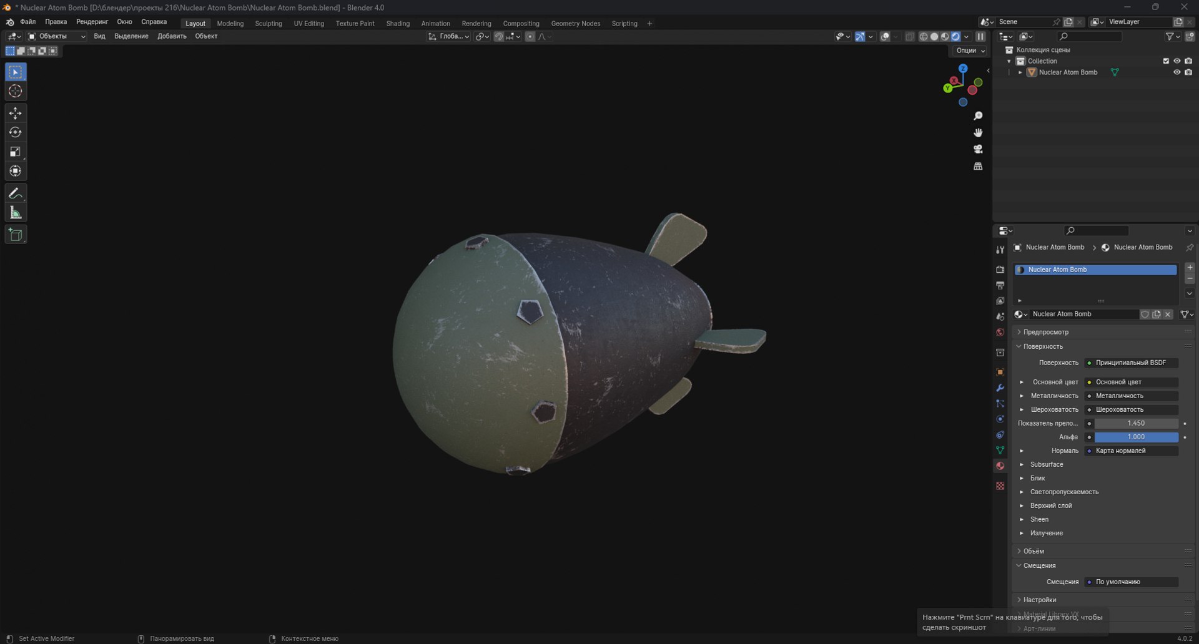
Task: Open the Опции dropdown
Action: click(970, 51)
